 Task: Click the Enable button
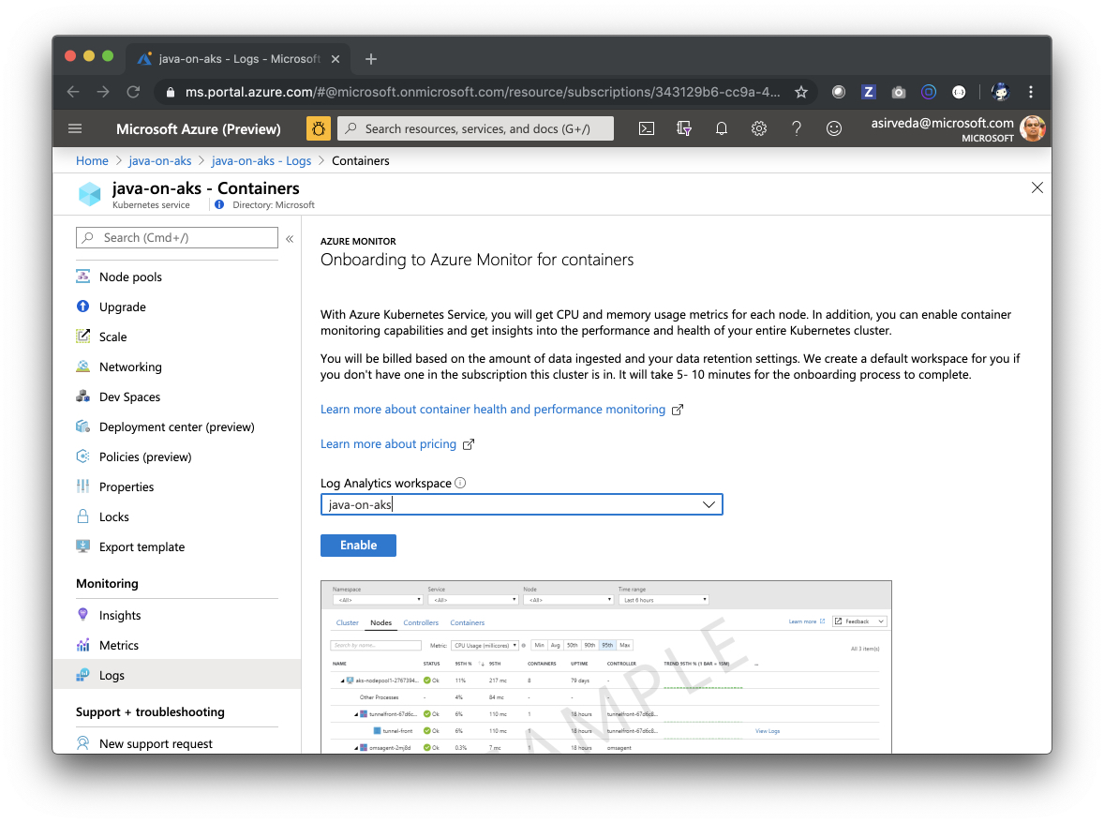tap(358, 546)
